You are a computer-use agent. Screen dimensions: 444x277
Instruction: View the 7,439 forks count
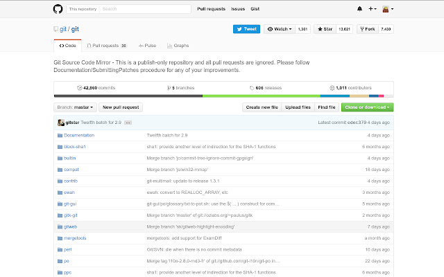tap(386, 29)
